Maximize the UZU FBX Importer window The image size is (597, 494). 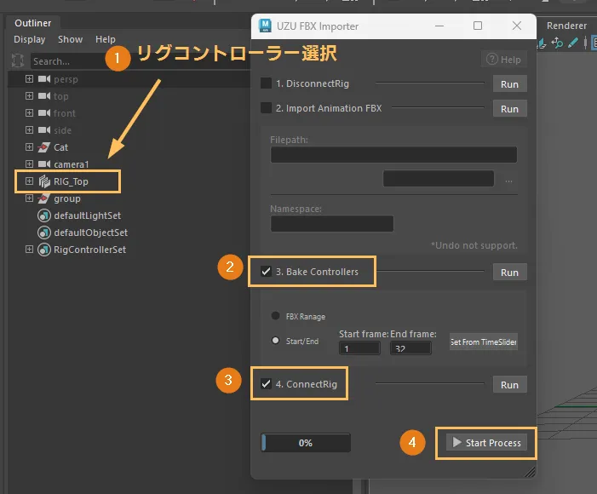(478, 26)
